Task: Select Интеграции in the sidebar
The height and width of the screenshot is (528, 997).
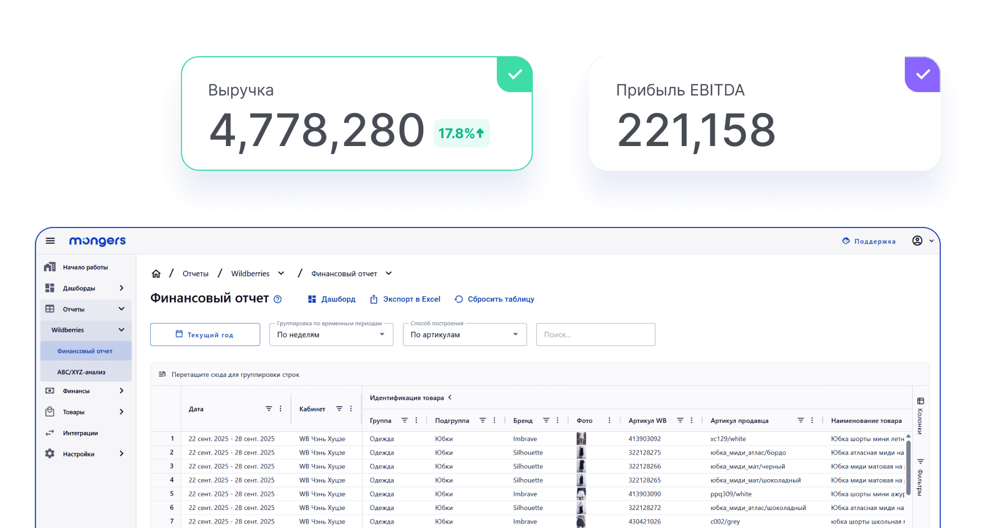Action: [80, 433]
